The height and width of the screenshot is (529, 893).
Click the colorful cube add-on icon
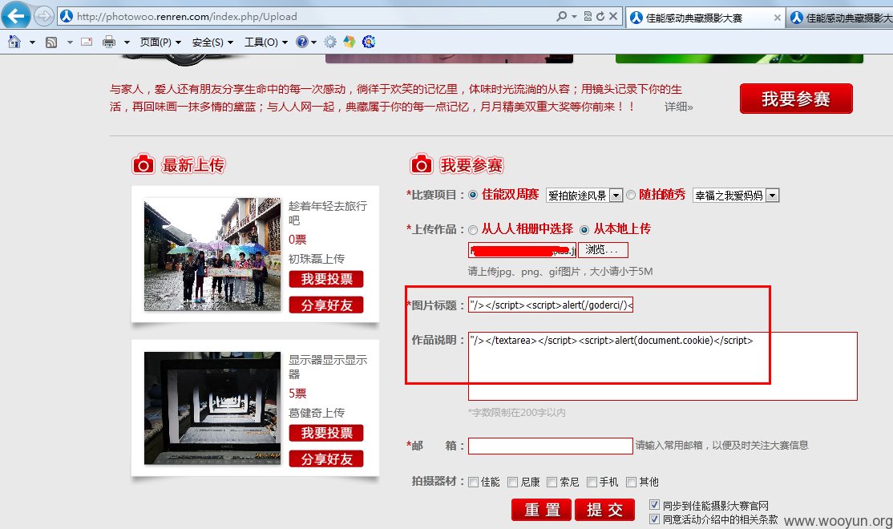[350, 42]
